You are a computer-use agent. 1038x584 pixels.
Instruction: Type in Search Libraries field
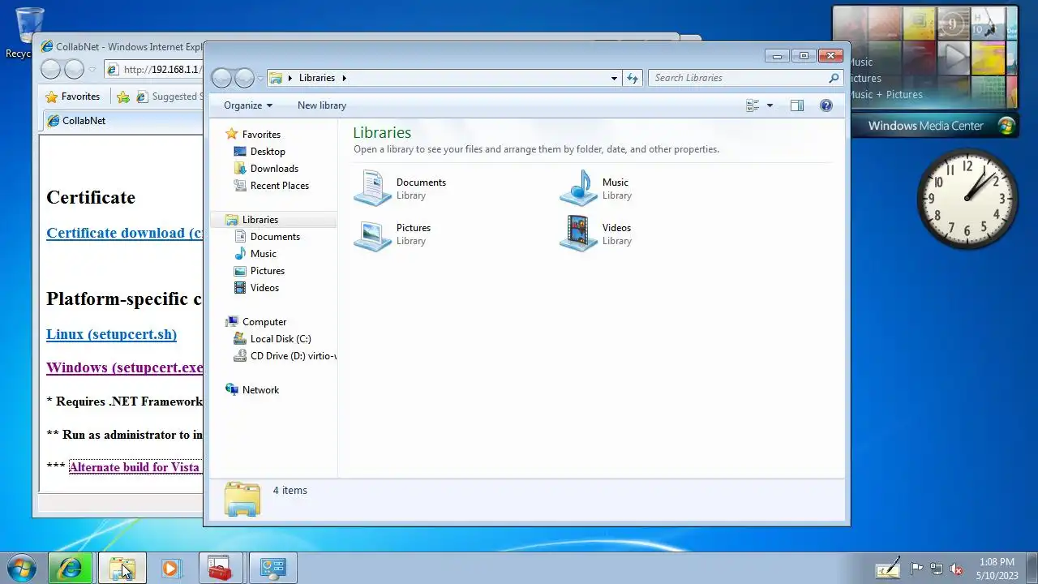(x=738, y=78)
